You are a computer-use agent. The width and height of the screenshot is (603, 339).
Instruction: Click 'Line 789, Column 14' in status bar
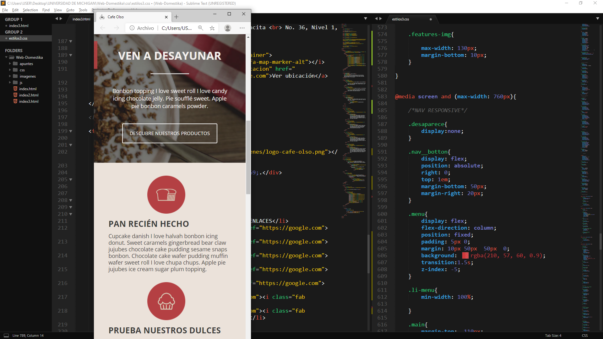[x=28, y=336]
